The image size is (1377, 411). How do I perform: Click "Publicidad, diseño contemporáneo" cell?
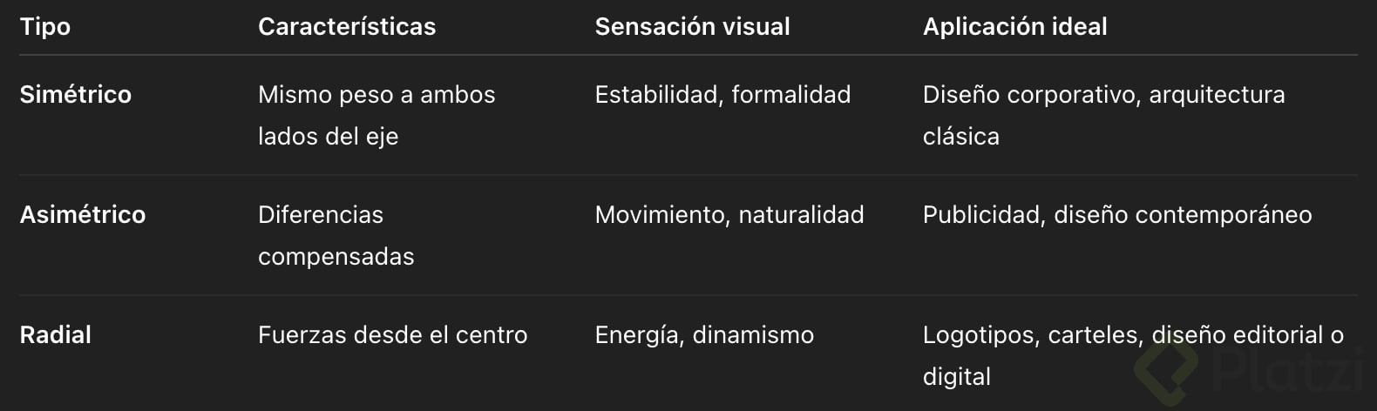point(1117,215)
